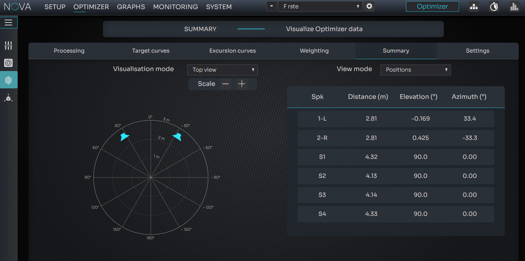Click small arrow dropdown left of preset
The height and width of the screenshot is (261, 525).
(272, 6)
